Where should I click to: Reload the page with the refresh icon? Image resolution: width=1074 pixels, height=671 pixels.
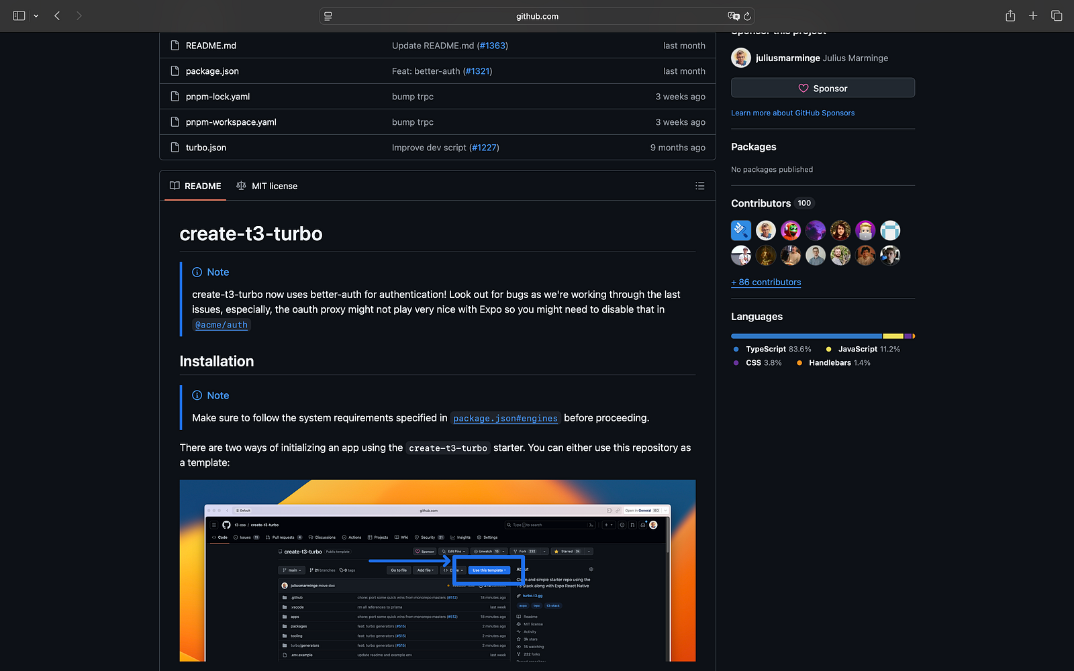coord(748,16)
